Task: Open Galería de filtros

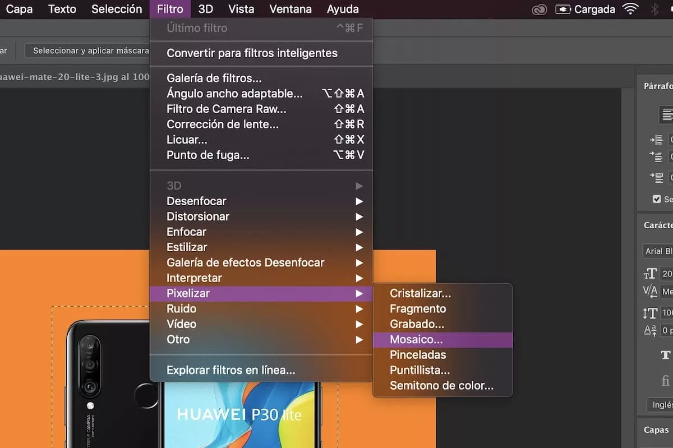Action: pyautogui.click(x=261, y=78)
